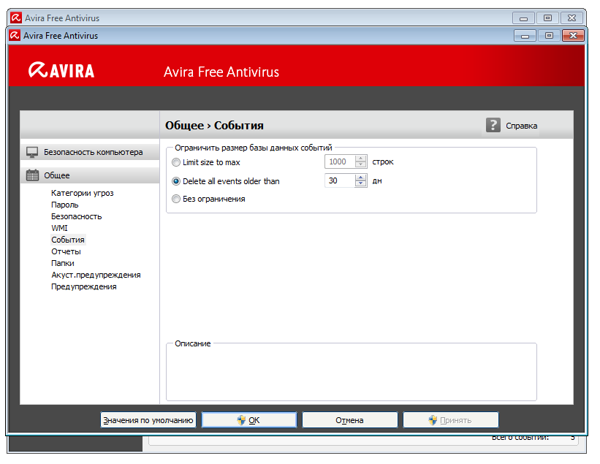Open Категории угроз settings
The image size is (600, 464).
83,193
